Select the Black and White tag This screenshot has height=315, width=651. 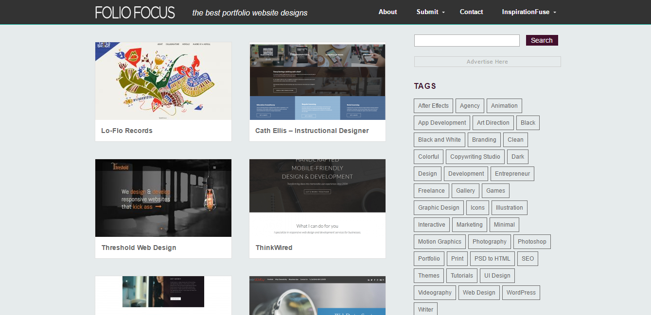point(440,140)
